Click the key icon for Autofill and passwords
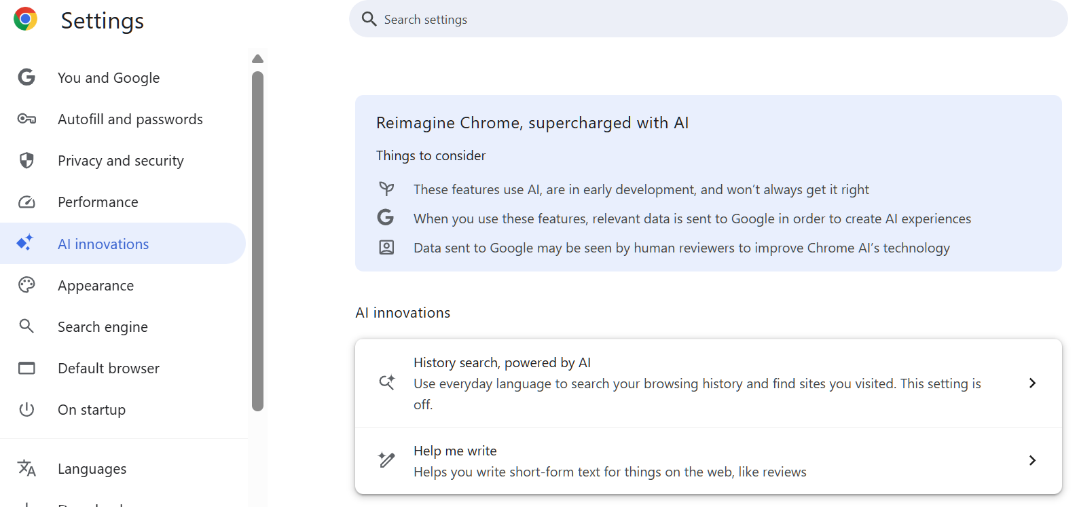 pyautogui.click(x=26, y=119)
